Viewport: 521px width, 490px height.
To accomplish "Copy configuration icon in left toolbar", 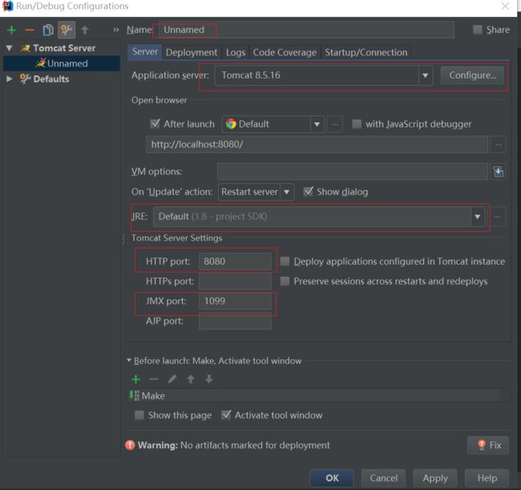I will pyautogui.click(x=48, y=30).
